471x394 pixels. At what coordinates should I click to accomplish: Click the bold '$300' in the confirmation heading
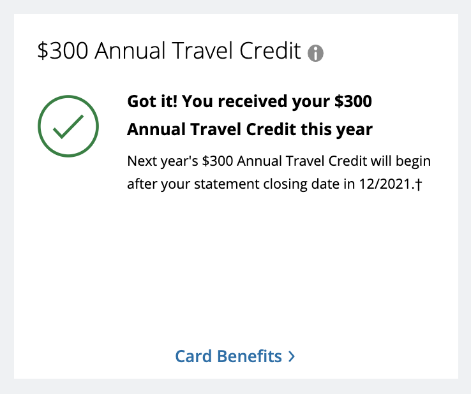click(x=354, y=101)
